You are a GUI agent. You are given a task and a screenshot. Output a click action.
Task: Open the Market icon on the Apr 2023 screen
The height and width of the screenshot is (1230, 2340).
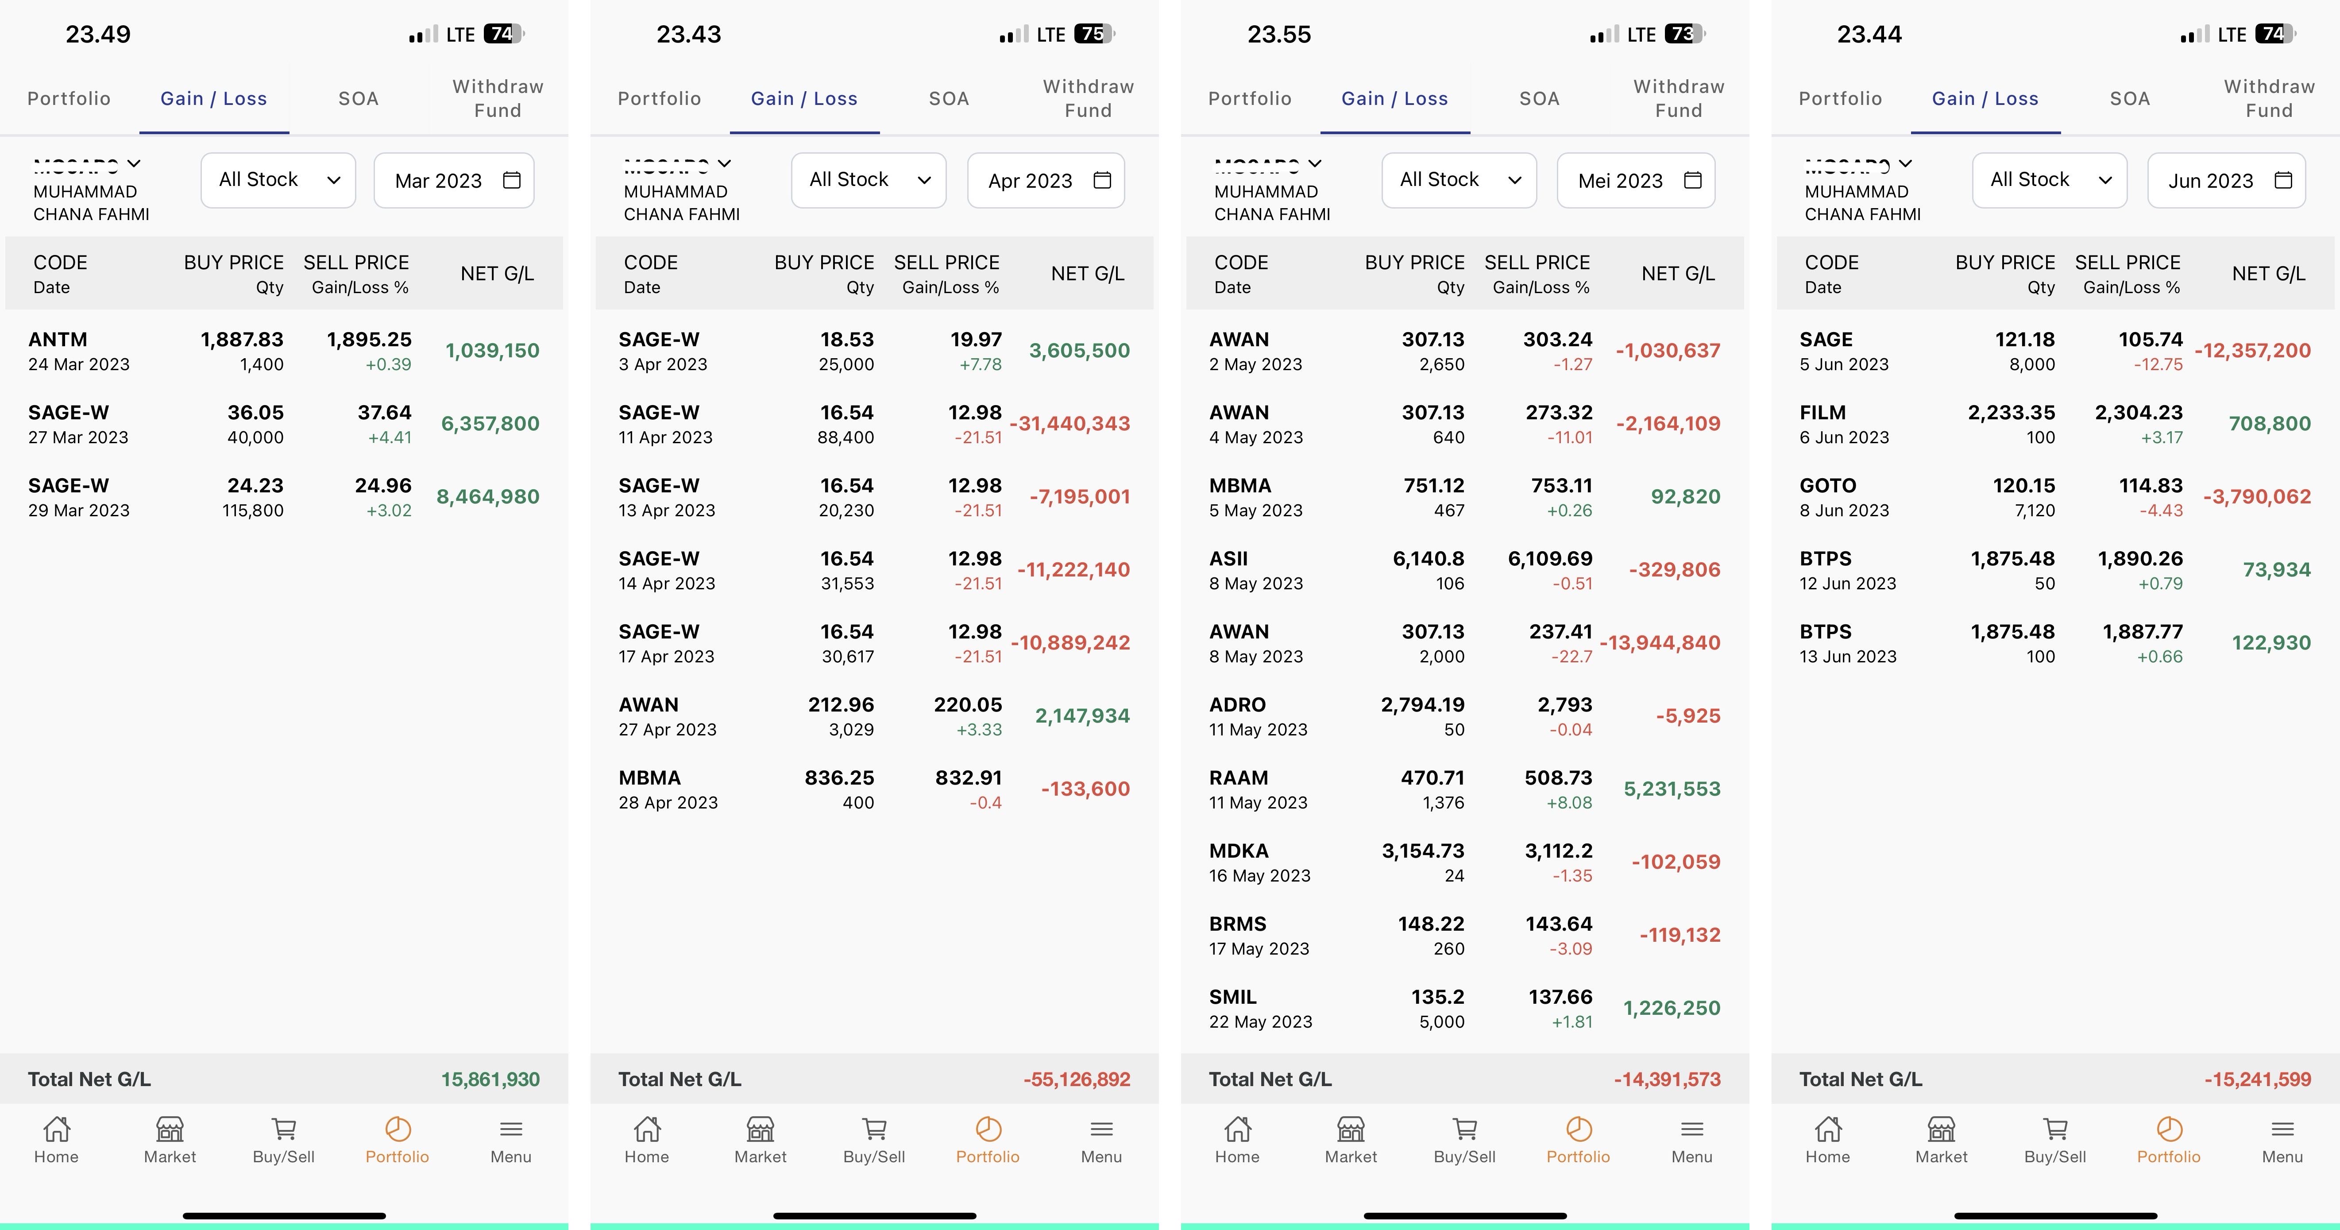click(x=761, y=1129)
